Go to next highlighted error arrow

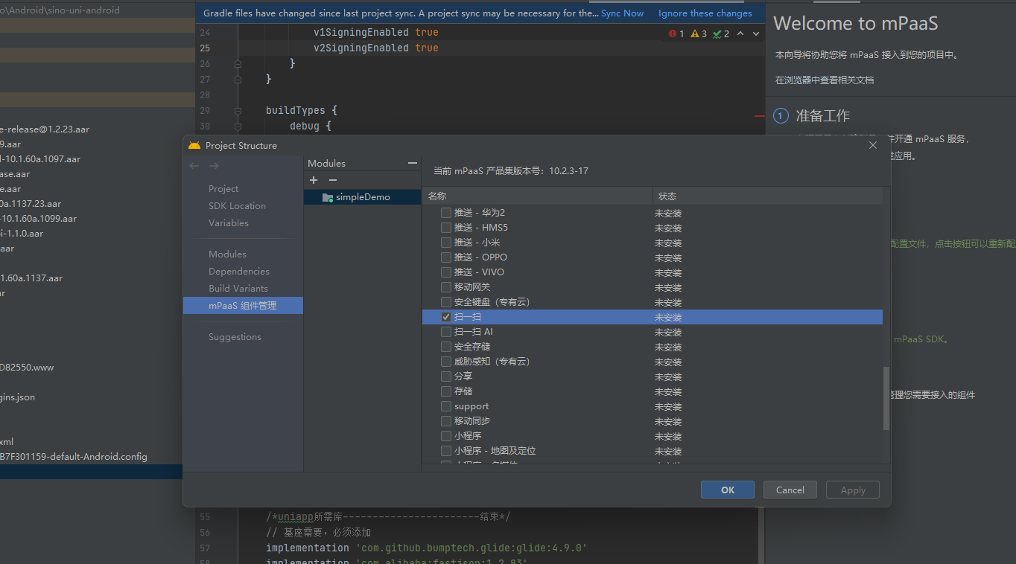click(756, 33)
